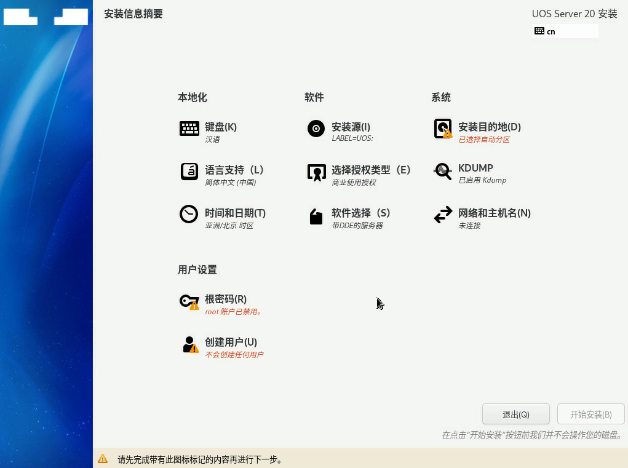628x468 pixels.
Task: Click the keyboard icon in the cn layout indicator
Action: pyautogui.click(x=539, y=31)
